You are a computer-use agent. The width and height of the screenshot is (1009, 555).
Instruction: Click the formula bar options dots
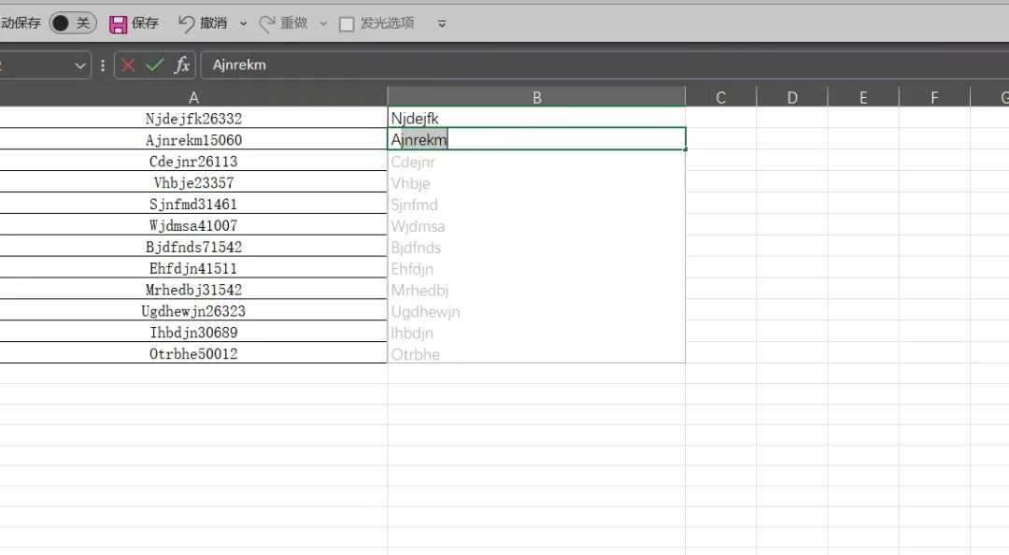103,65
